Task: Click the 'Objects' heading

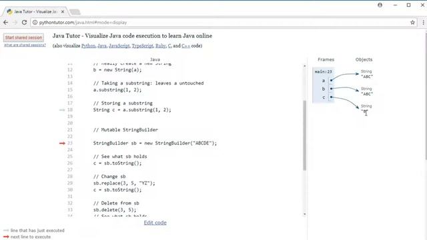Action: (364, 59)
